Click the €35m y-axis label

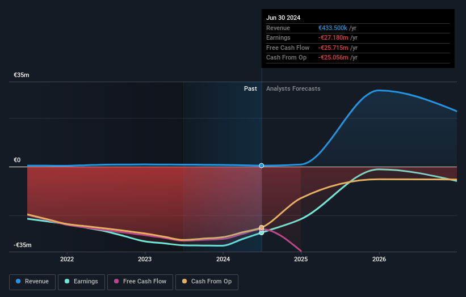(x=22, y=75)
